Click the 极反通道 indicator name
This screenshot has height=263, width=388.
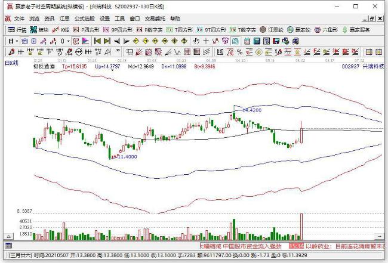point(44,66)
